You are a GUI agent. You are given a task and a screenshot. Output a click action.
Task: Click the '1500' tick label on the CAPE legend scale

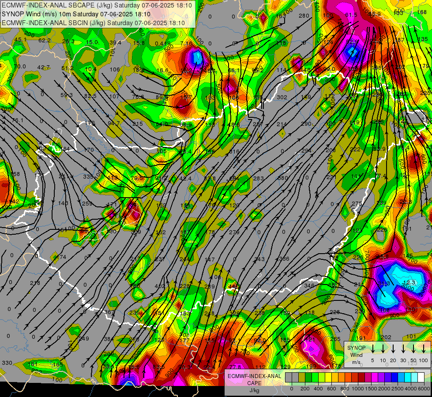tap(371, 389)
